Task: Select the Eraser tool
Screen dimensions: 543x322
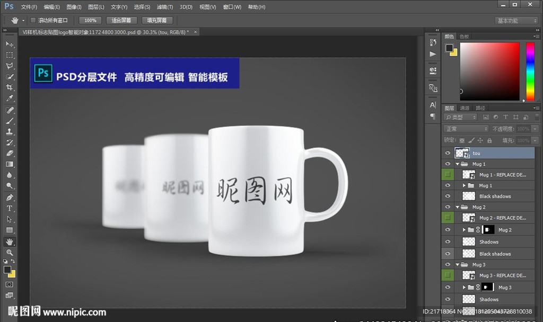Action: pos(10,153)
